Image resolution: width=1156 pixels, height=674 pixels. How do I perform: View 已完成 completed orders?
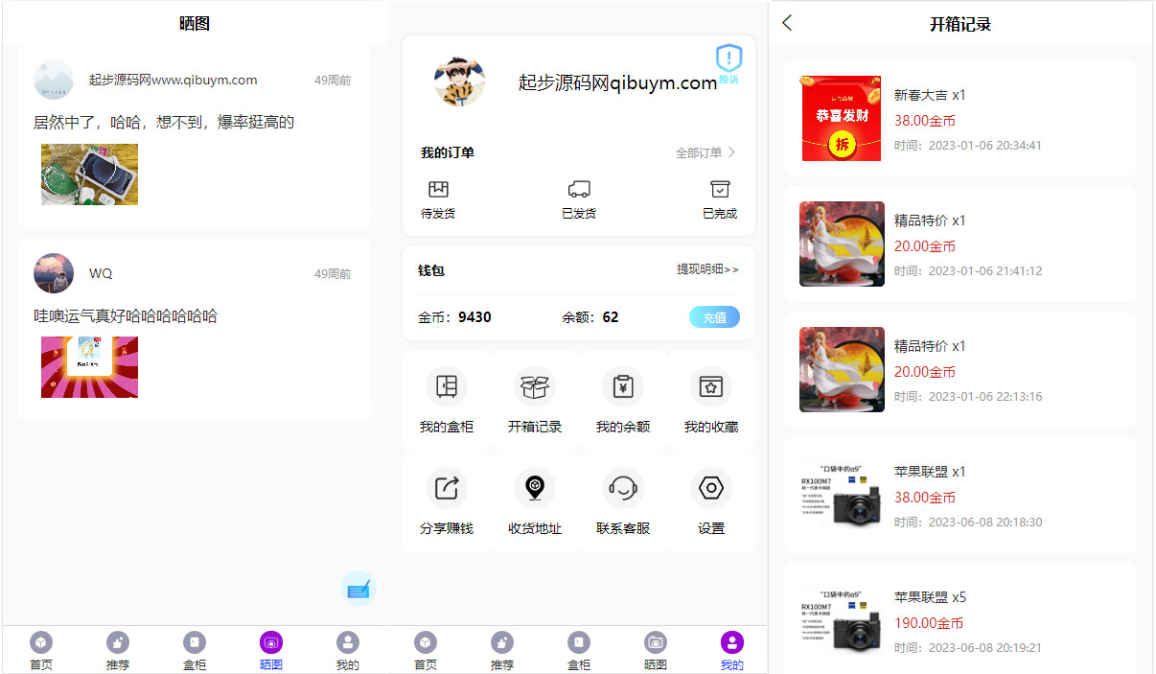720,198
